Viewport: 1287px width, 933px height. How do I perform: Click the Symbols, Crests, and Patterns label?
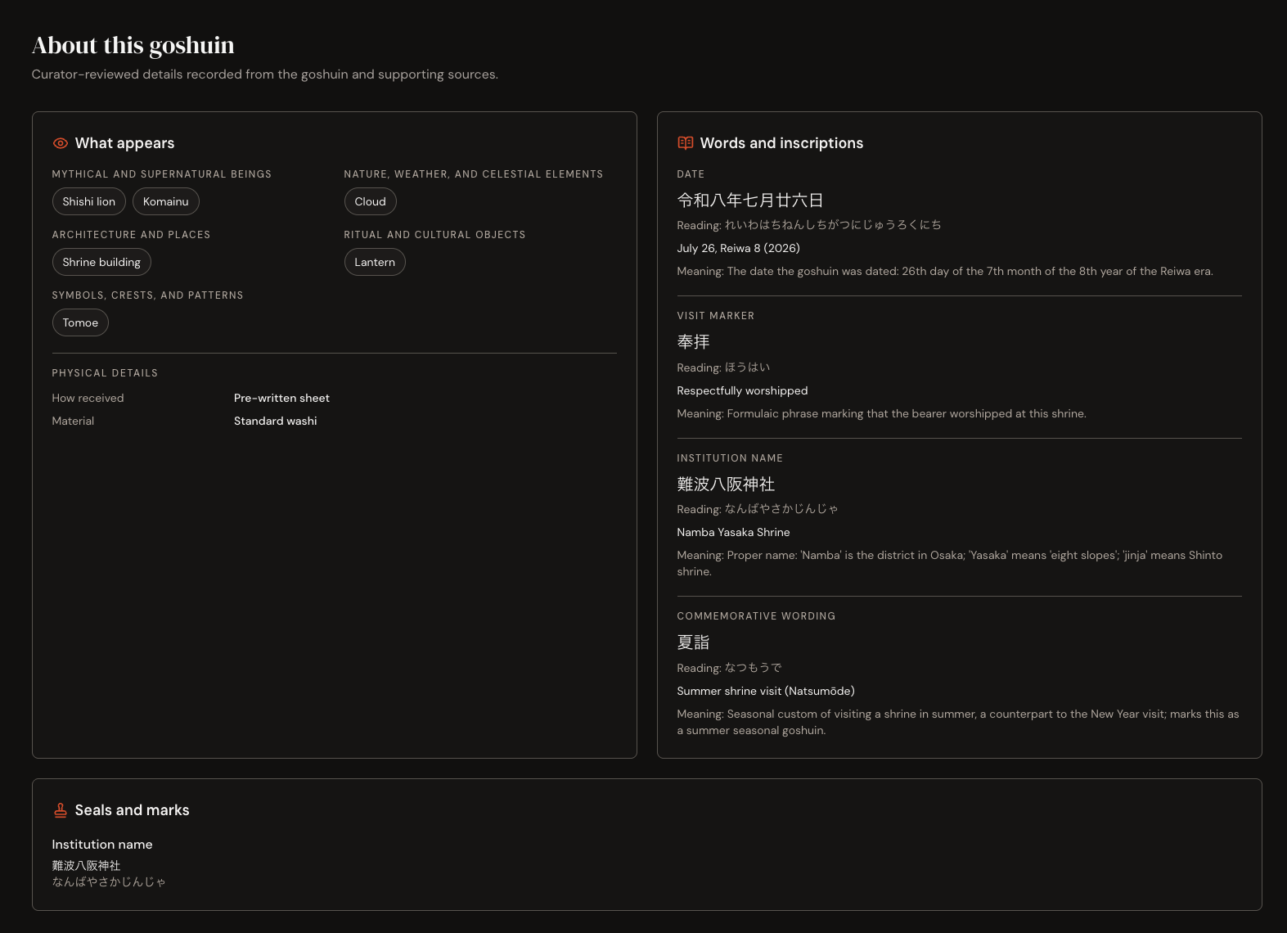tap(148, 295)
